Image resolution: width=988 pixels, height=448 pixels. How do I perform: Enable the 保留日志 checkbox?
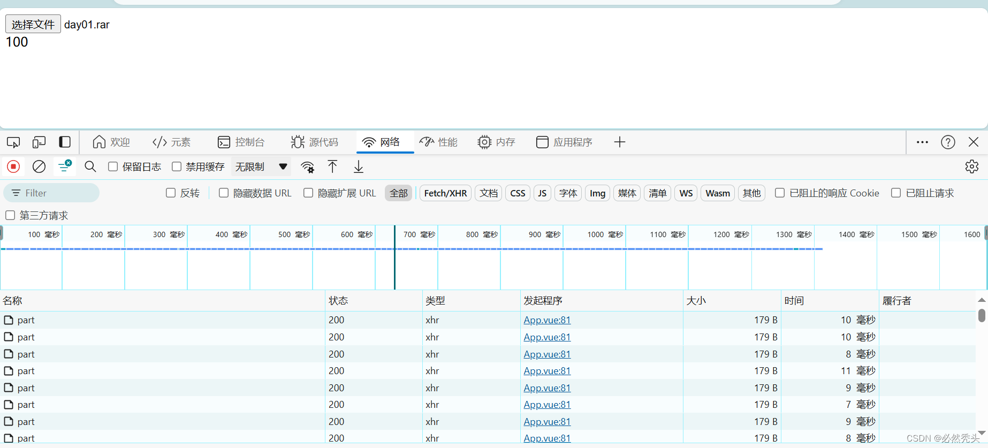[x=113, y=166]
